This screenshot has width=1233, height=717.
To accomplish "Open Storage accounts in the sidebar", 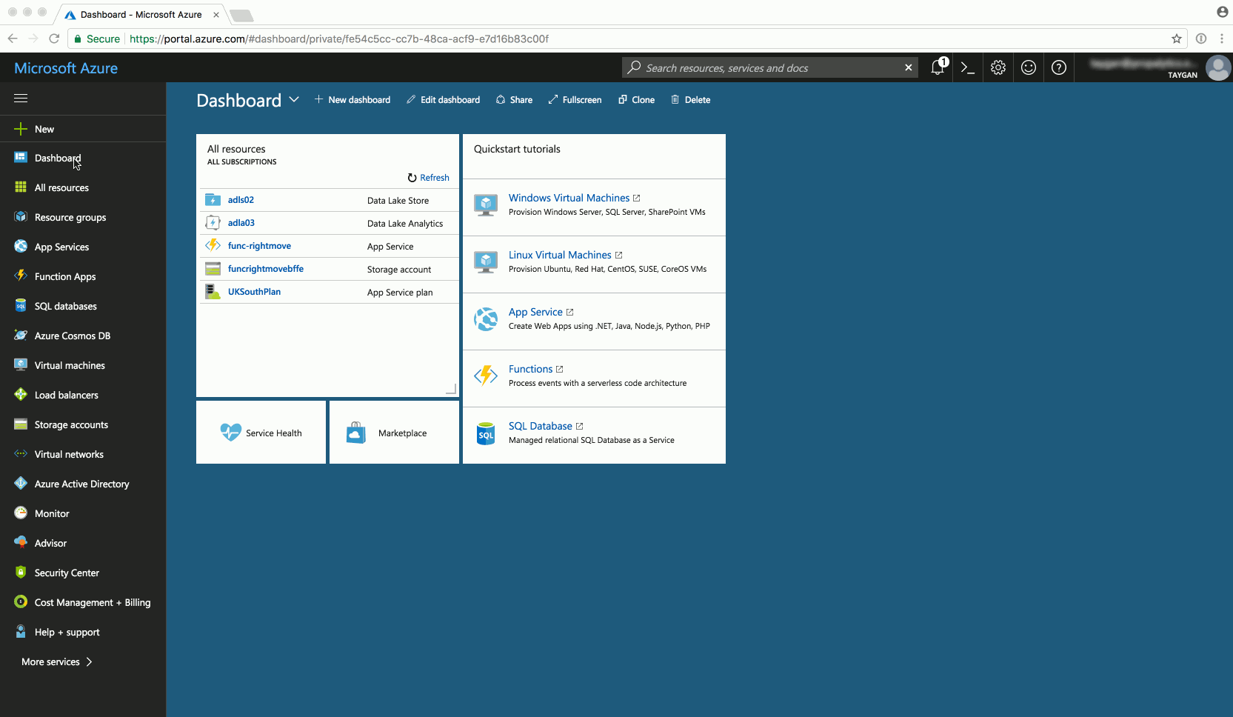I will point(83,424).
